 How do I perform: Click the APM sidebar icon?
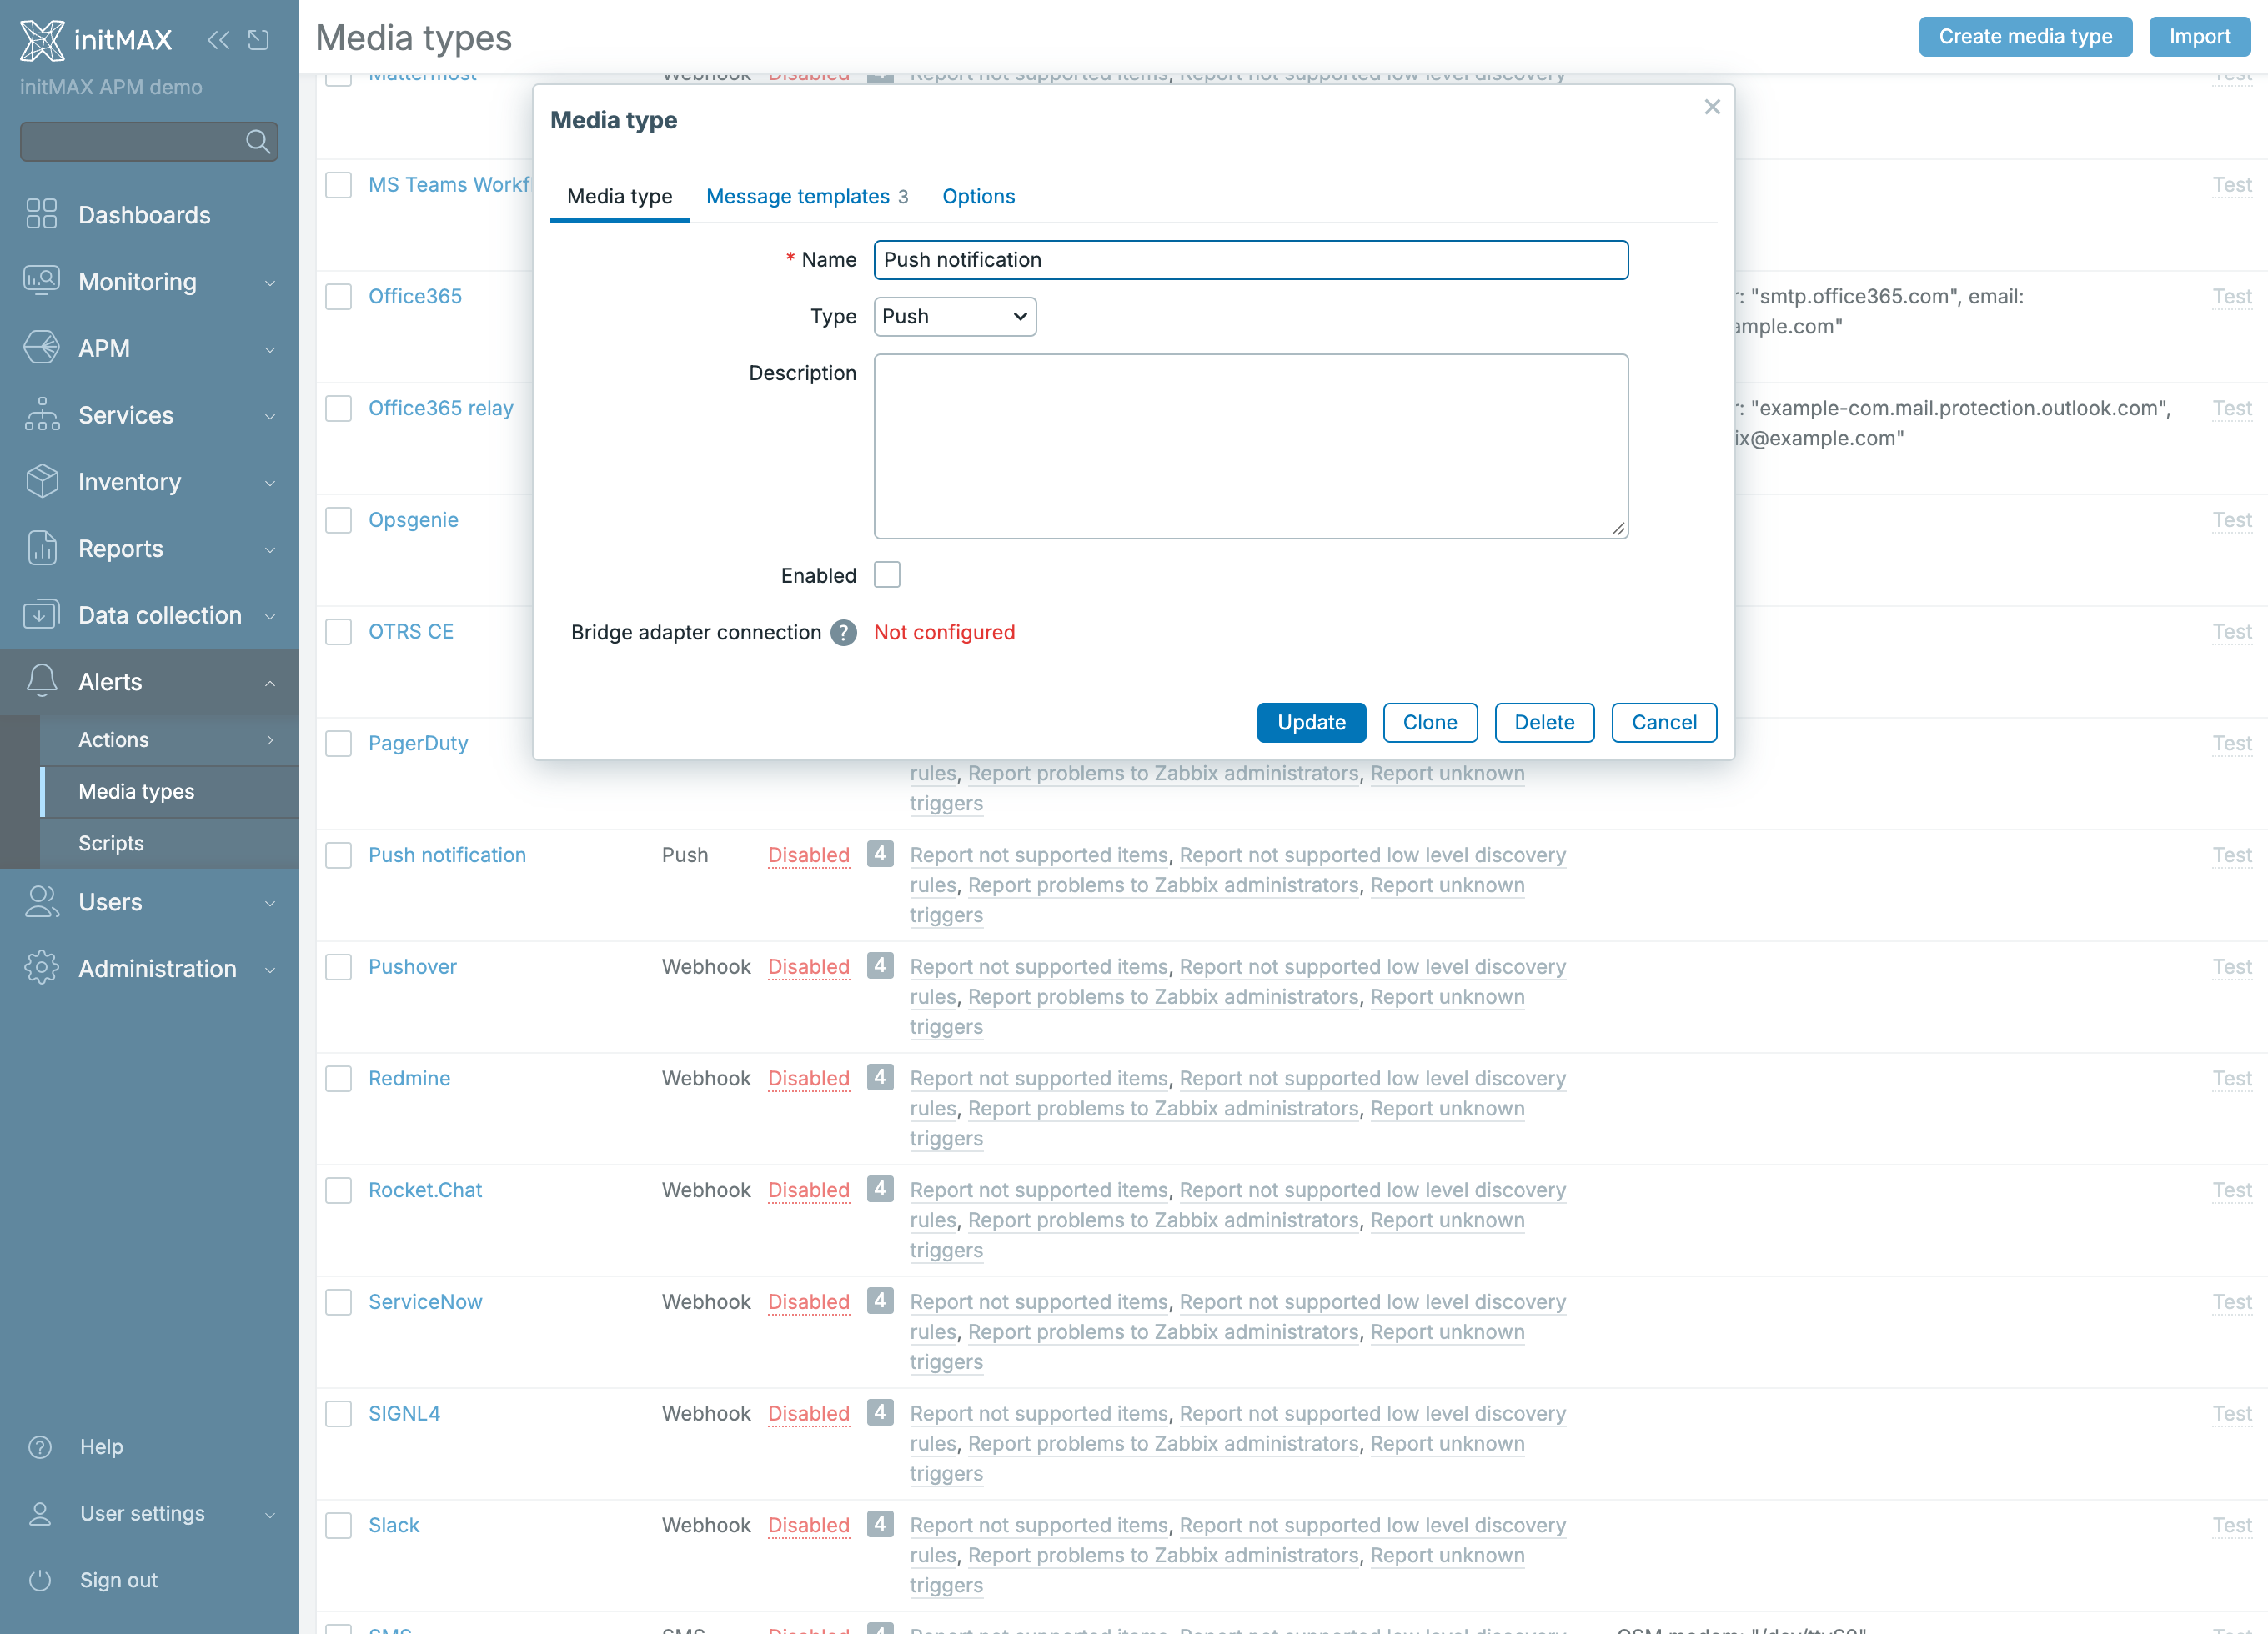point(41,348)
